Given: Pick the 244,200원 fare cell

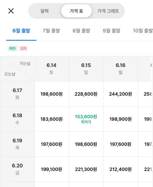Looking at the screenshot, I should [120, 94].
